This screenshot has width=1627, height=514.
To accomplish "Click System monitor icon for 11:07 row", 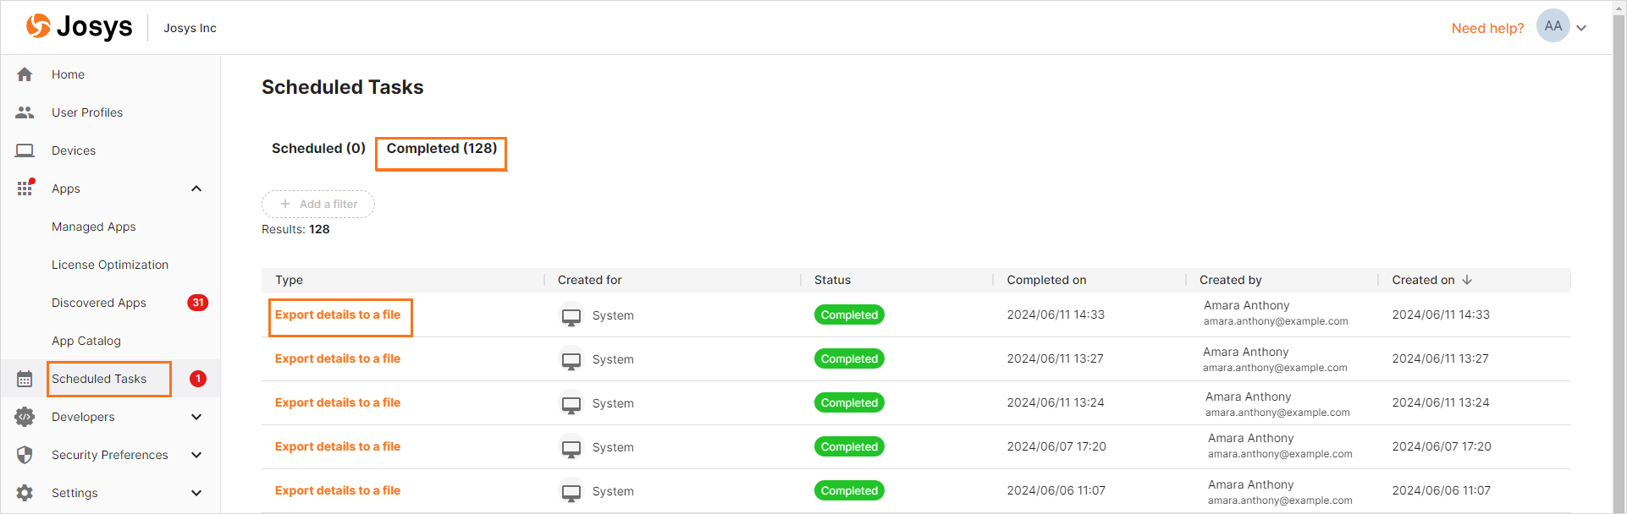I will (571, 492).
